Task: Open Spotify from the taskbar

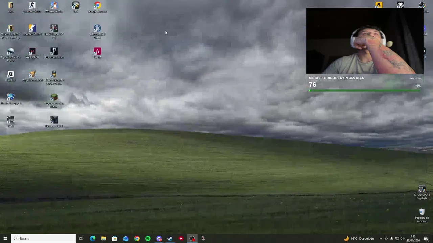Action: [148, 239]
